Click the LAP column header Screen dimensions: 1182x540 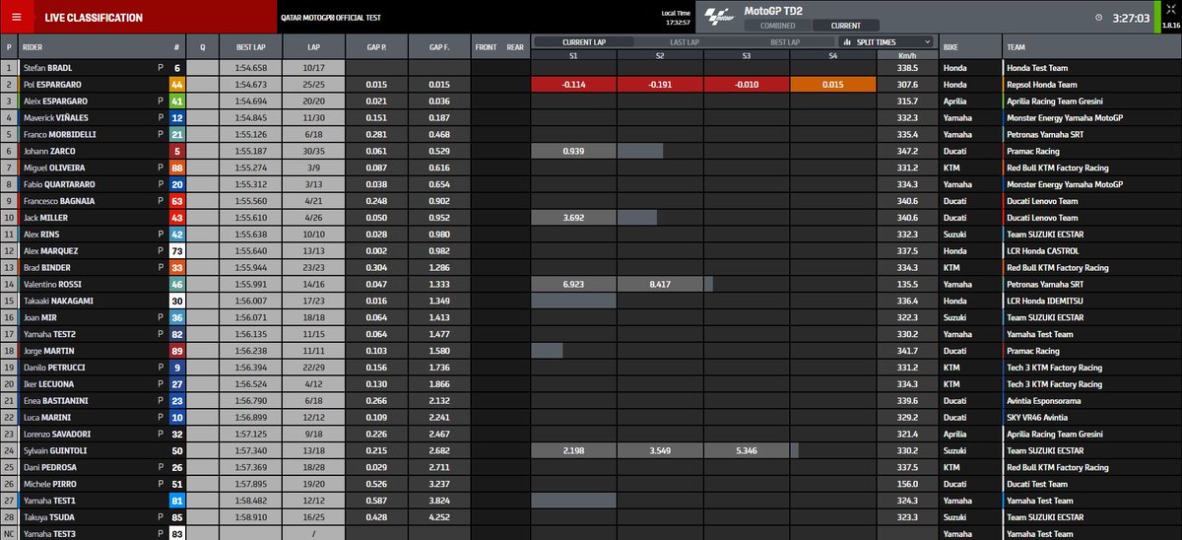pos(313,47)
